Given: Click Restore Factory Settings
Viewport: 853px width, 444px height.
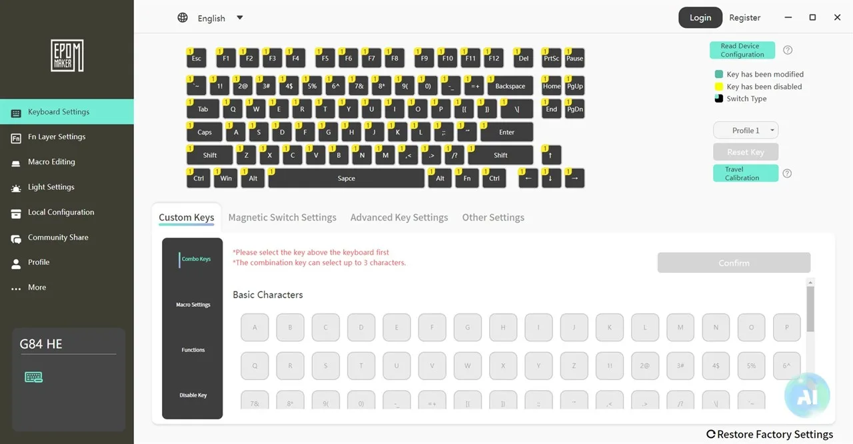Looking at the screenshot, I should click(770, 435).
